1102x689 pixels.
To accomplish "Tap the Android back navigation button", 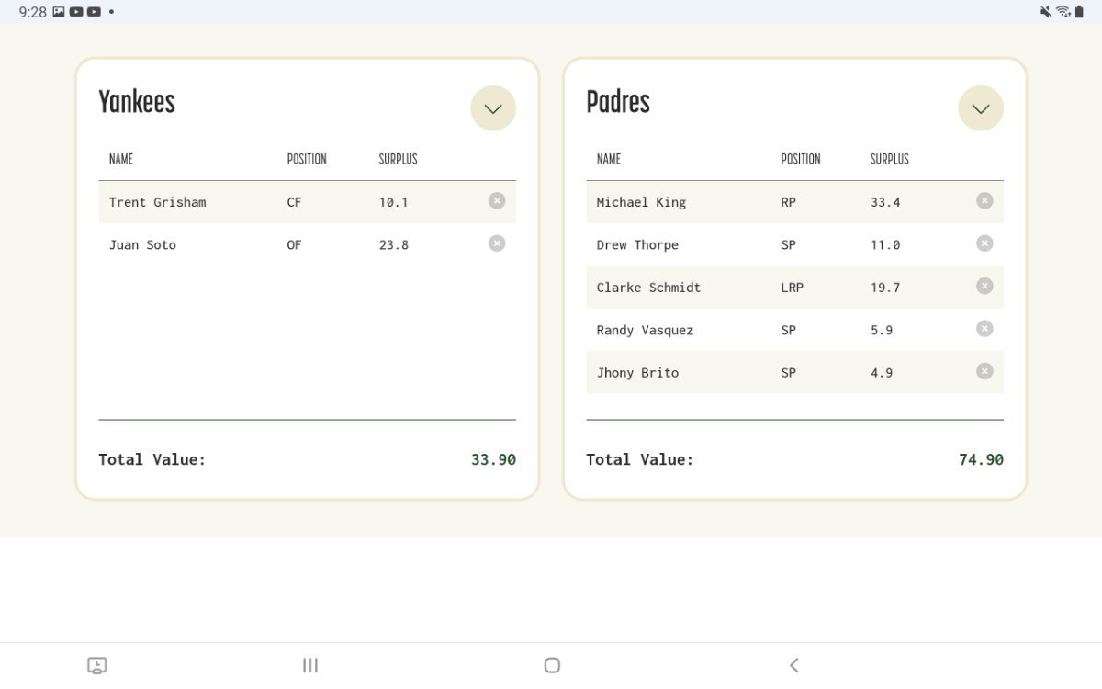I will 794,665.
